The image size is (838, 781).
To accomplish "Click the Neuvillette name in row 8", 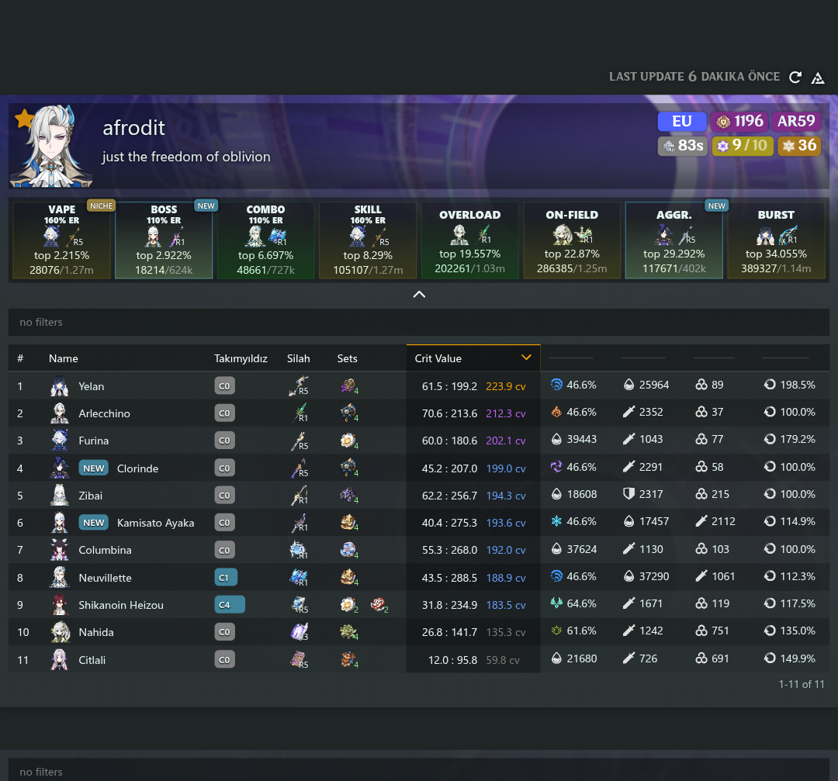I will (x=105, y=578).
